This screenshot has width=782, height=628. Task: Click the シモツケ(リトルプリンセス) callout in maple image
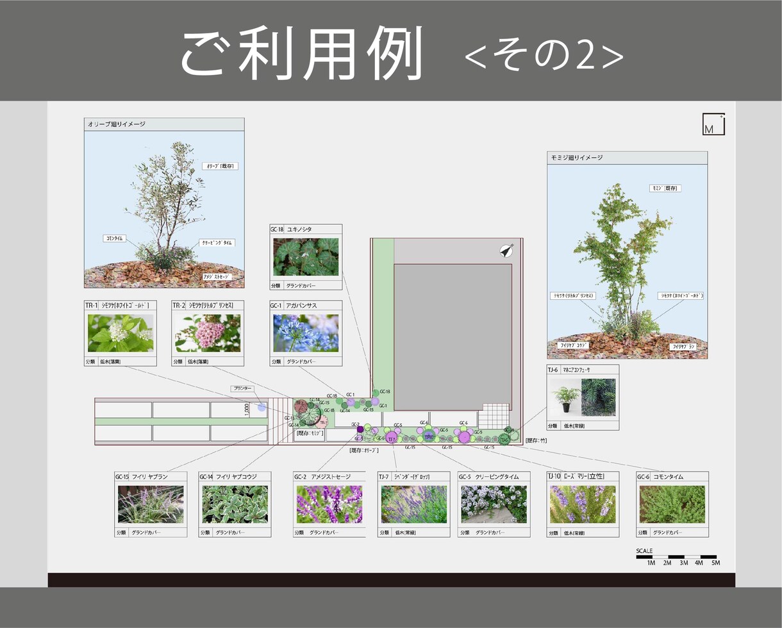[x=573, y=296]
